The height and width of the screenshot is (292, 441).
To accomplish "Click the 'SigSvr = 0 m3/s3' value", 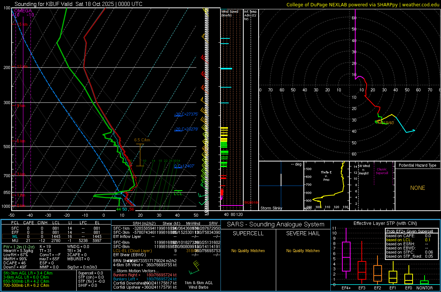I will click(82, 267).
